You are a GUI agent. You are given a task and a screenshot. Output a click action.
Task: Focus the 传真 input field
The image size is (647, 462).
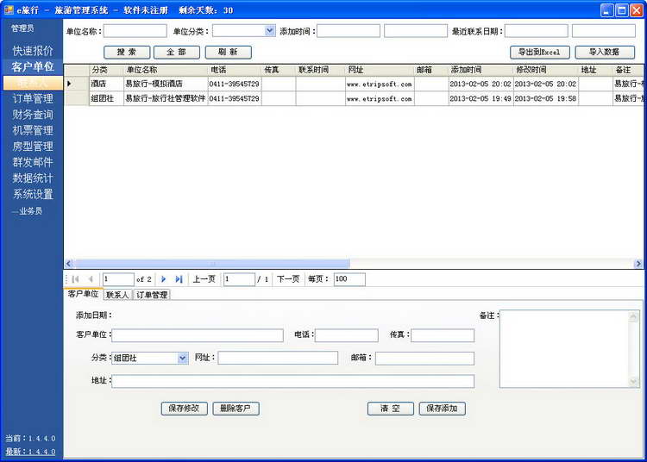(443, 335)
